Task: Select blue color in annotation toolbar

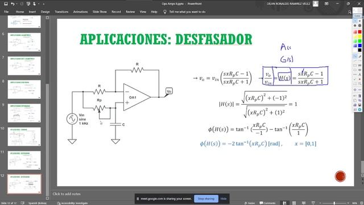Action: click(x=360, y=46)
